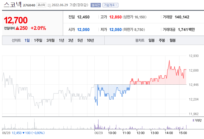Click the 실시간 real-time badge
Screen dimensions: 204x139
point(96,5)
